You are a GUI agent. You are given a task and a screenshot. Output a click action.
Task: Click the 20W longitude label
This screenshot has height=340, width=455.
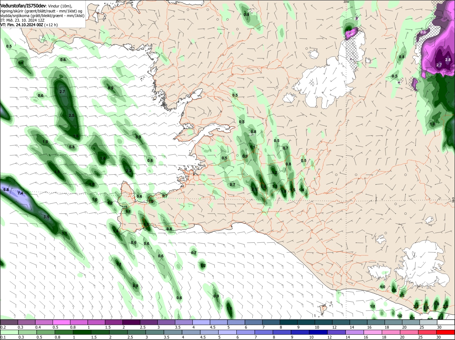click(347, 2)
